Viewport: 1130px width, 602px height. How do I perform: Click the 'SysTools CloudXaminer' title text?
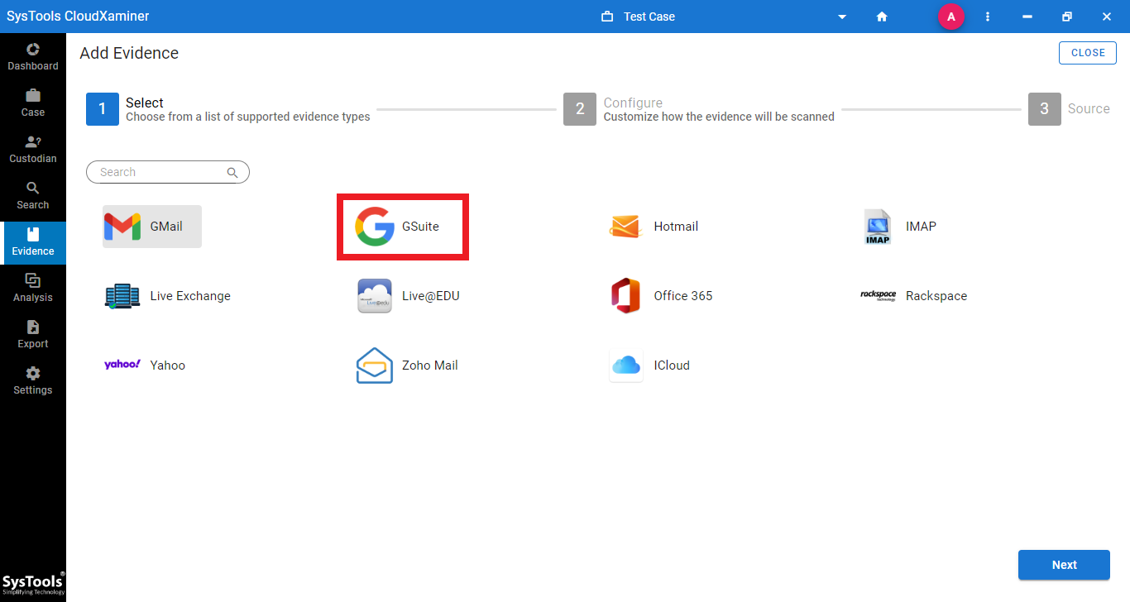point(79,17)
